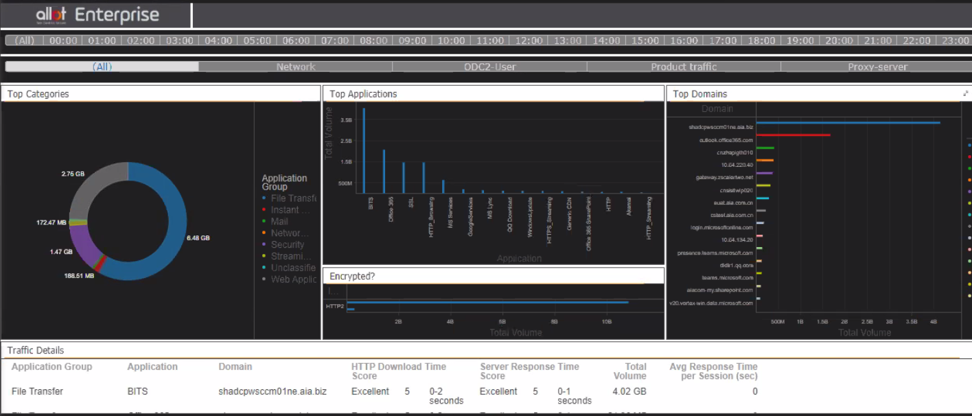This screenshot has height=416, width=972.
Task: Select Streaming legend entry
Action: pos(287,256)
